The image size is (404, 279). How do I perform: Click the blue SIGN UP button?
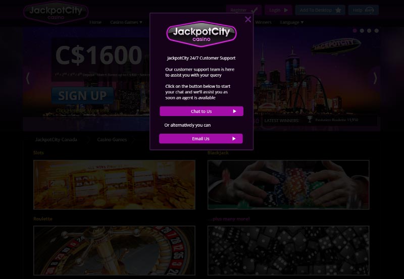82,95
